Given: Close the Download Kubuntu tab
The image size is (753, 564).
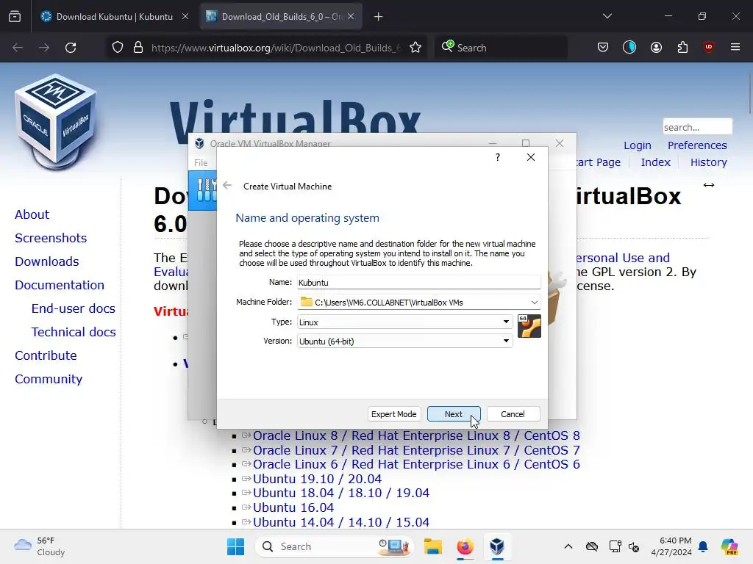Looking at the screenshot, I should (x=185, y=16).
